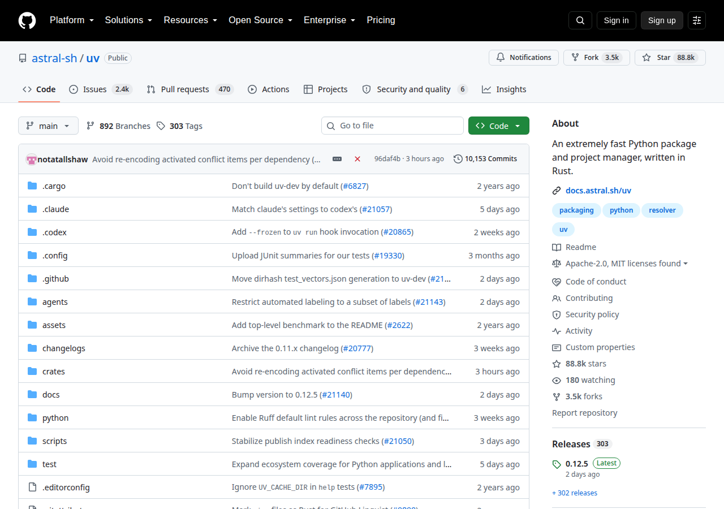Click the star icon beside 88.8k stars
This screenshot has width=724, height=509.
point(557,364)
